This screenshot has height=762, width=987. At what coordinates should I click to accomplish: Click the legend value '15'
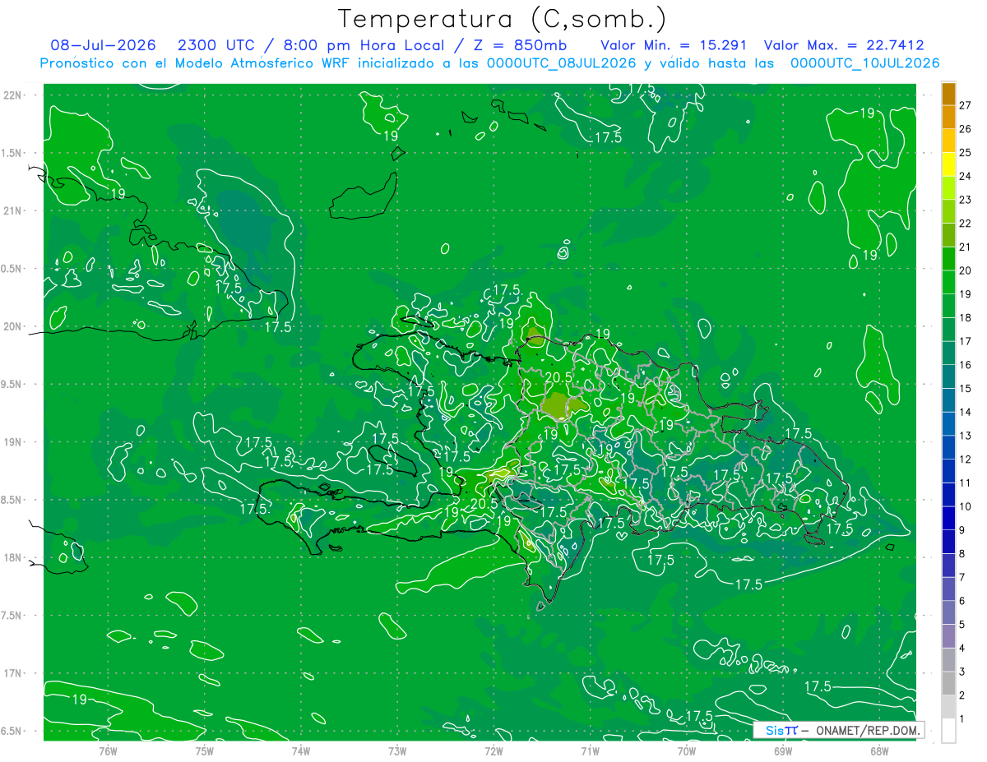(966, 388)
